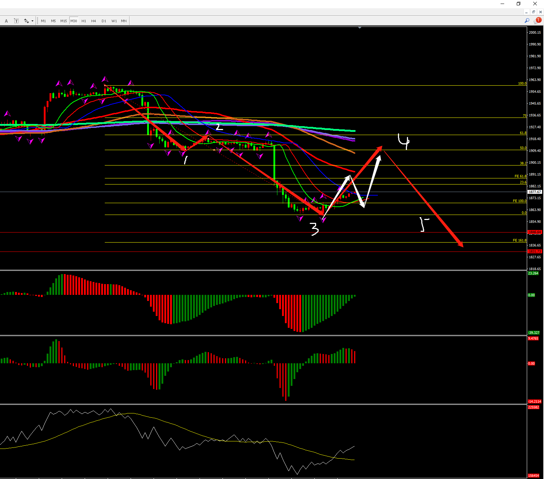This screenshot has width=544, height=479.
Task: Switch chart to M1 timeframe
Action: coord(43,21)
